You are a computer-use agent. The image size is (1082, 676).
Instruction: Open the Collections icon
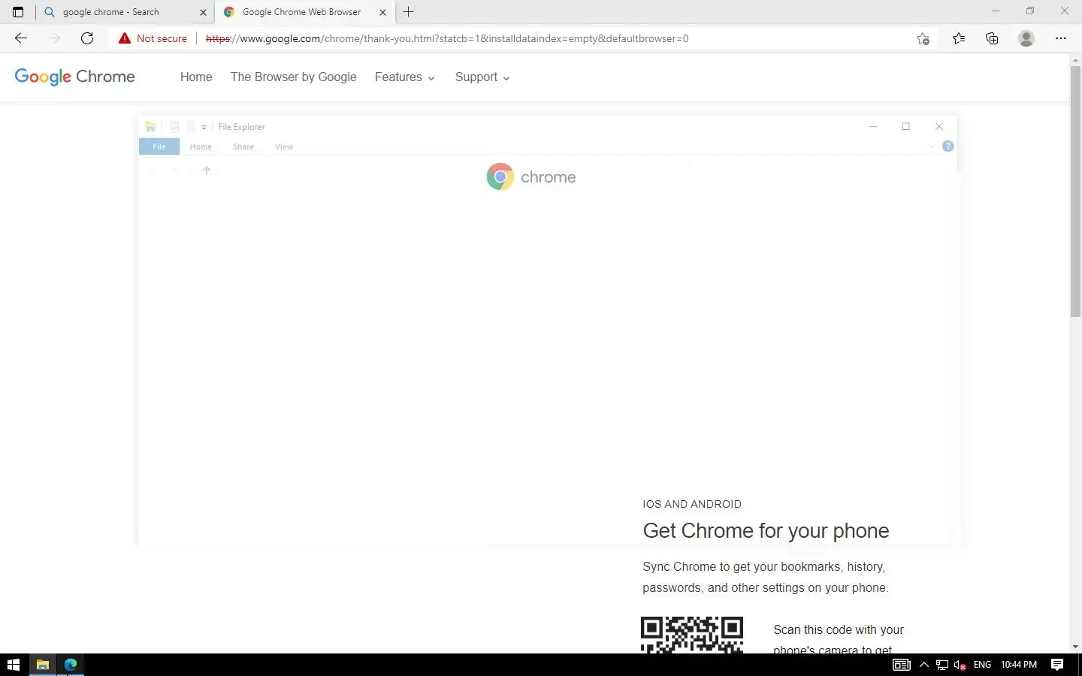coord(992,38)
